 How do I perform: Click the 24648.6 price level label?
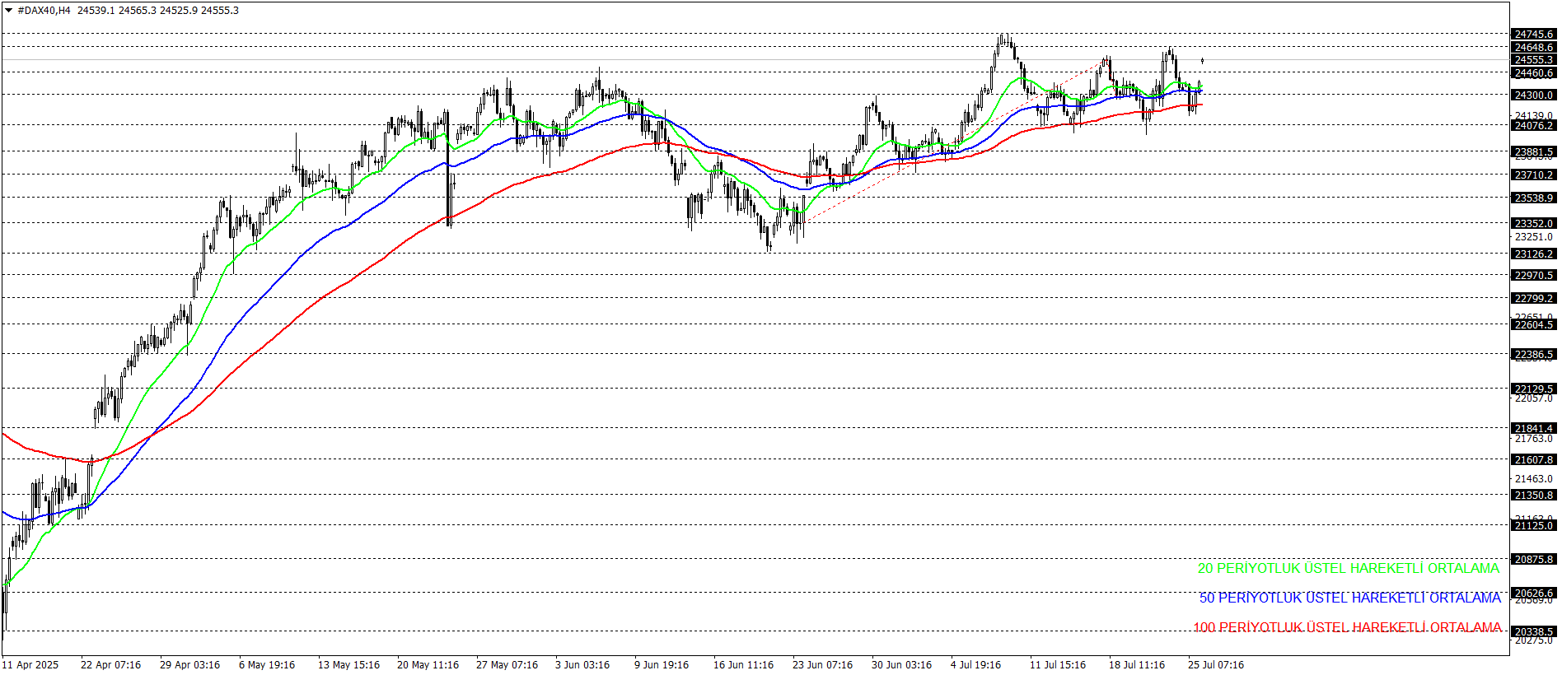(1534, 47)
